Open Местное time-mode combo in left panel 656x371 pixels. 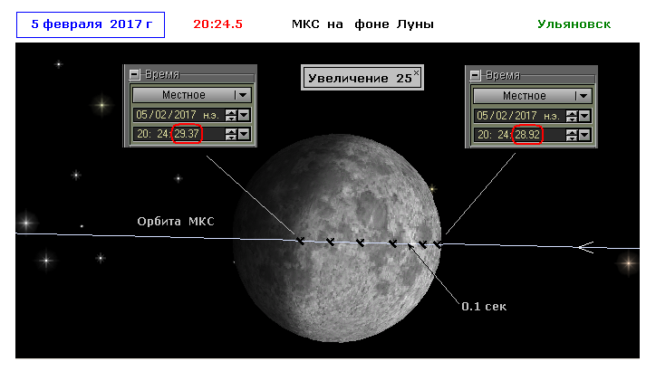coord(192,95)
